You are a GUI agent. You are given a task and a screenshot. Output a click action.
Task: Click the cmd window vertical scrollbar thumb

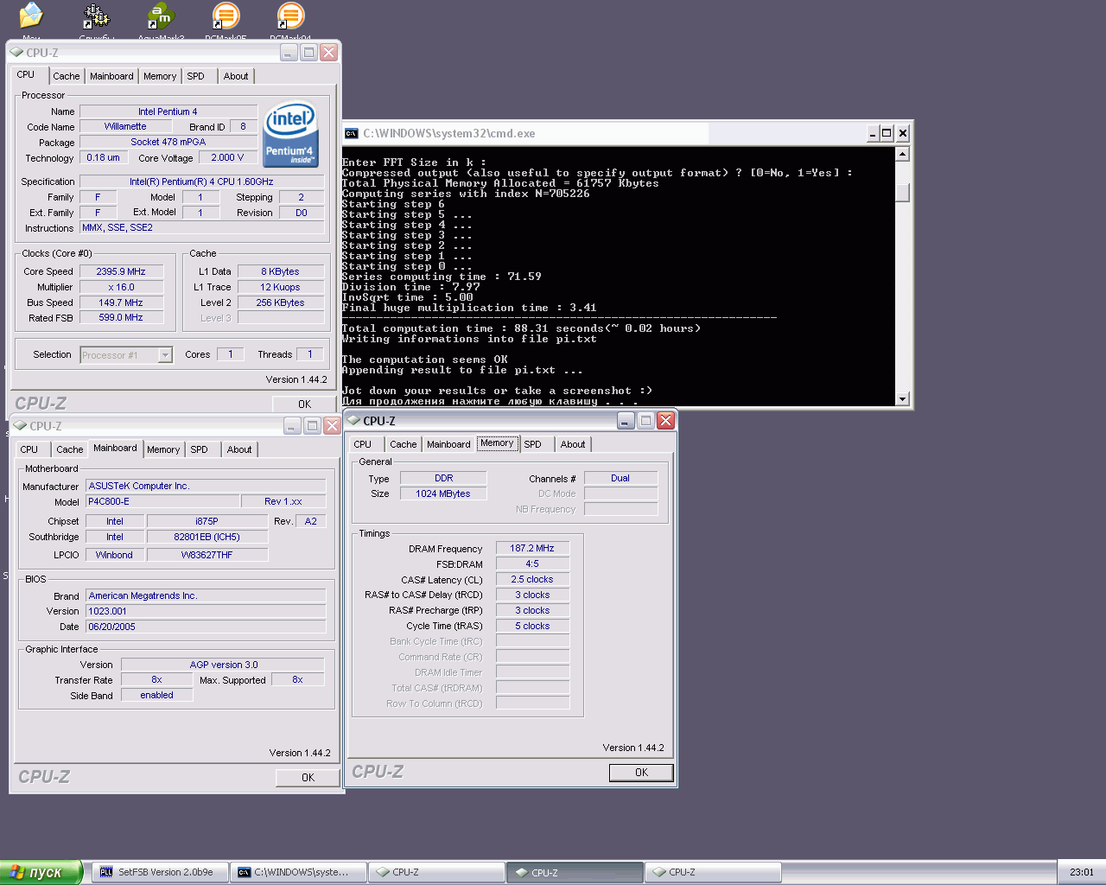pos(903,193)
